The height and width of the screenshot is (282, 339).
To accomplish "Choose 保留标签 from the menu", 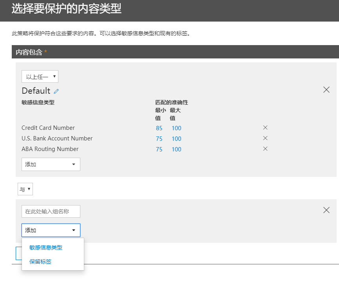I will [x=40, y=262].
